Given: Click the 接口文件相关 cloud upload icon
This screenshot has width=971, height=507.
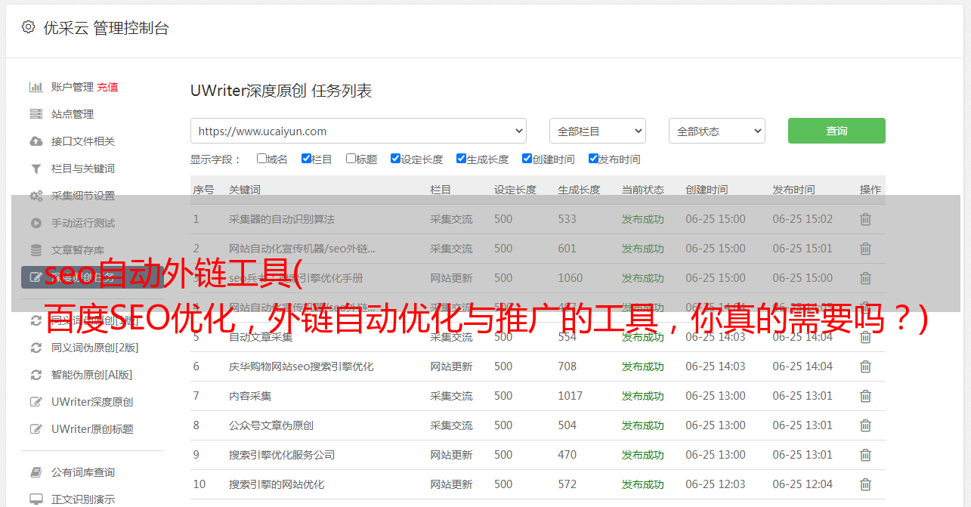Looking at the screenshot, I should 36,141.
